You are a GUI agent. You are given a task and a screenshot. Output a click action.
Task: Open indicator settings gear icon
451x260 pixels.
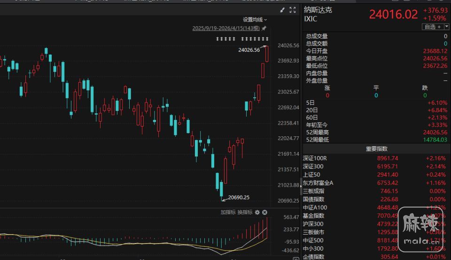pos(257,213)
